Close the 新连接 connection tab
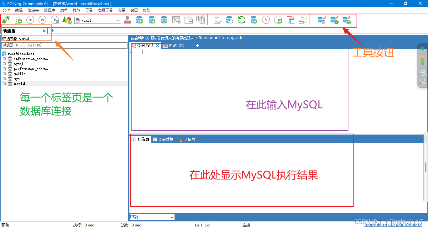Viewport: 428px width, 228px height. pos(44,31)
